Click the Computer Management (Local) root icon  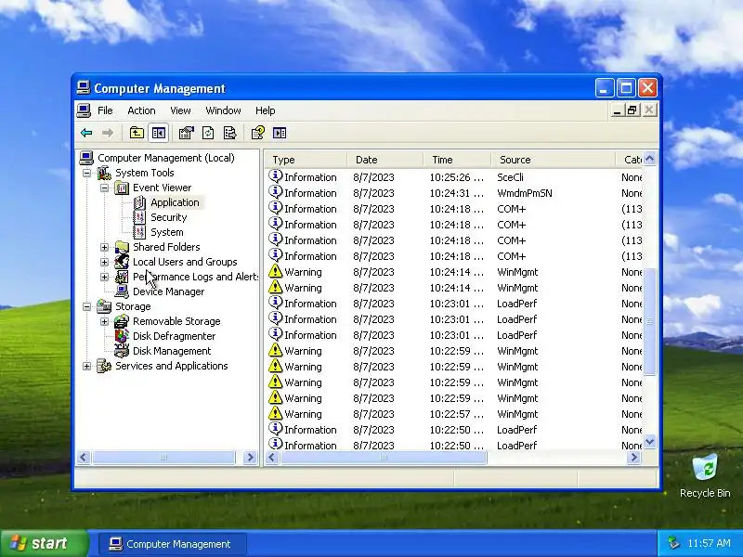pyautogui.click(x=86, y=158)
